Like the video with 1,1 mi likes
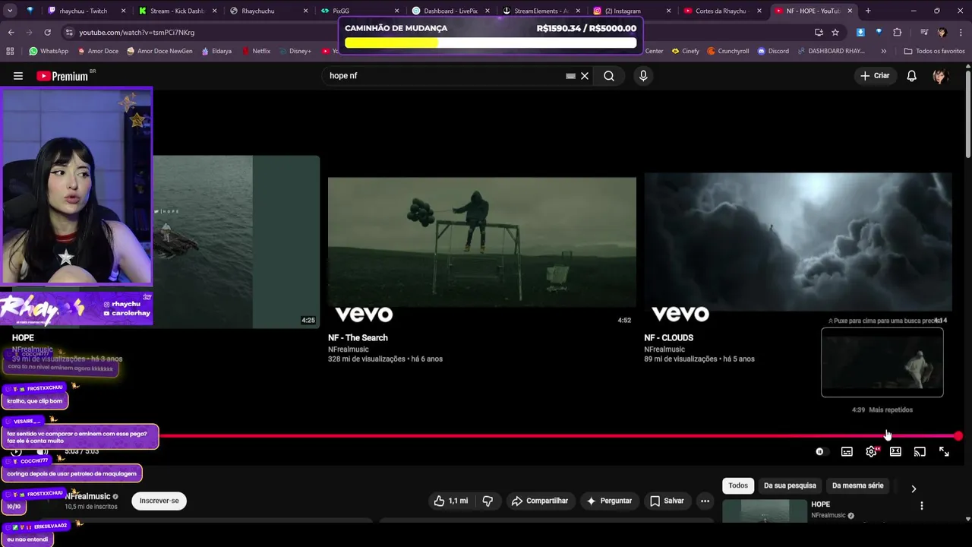The height and width of the screenshot is (547, 972). click(451, 501)
